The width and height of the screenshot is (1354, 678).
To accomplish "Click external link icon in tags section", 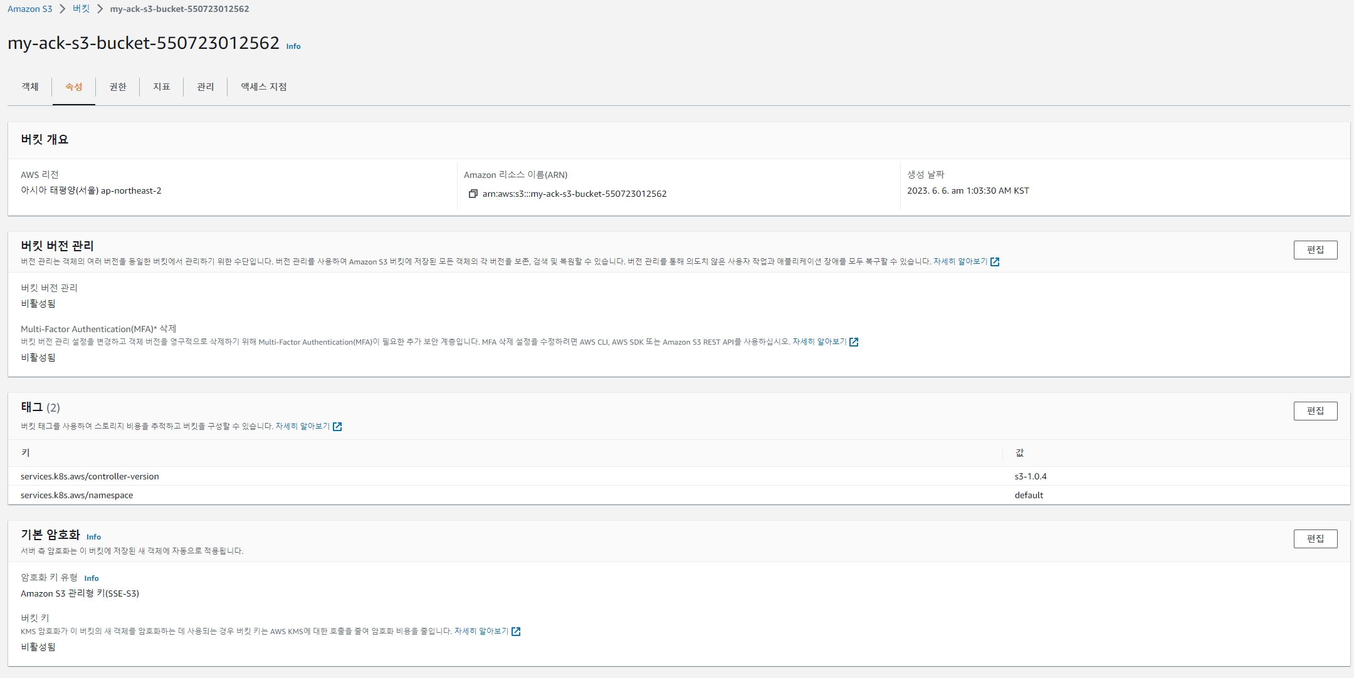I will pos(337,427).
